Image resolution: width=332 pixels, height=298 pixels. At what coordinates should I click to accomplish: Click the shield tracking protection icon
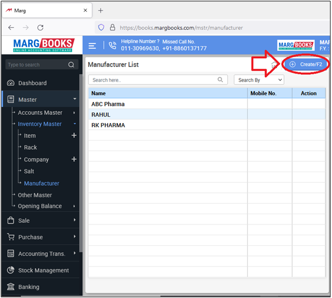click(x=101, y=27)
